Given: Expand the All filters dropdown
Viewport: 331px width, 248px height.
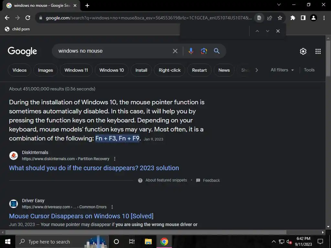Looking at the screenshot, I should tap(282, 70).
